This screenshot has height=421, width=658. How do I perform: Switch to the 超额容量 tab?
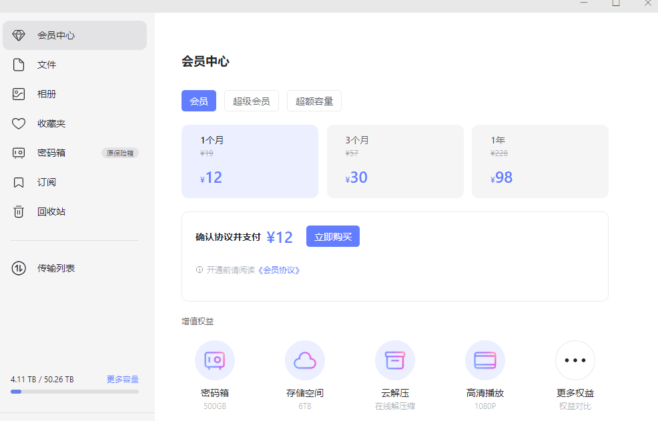[x=314, y=101]
